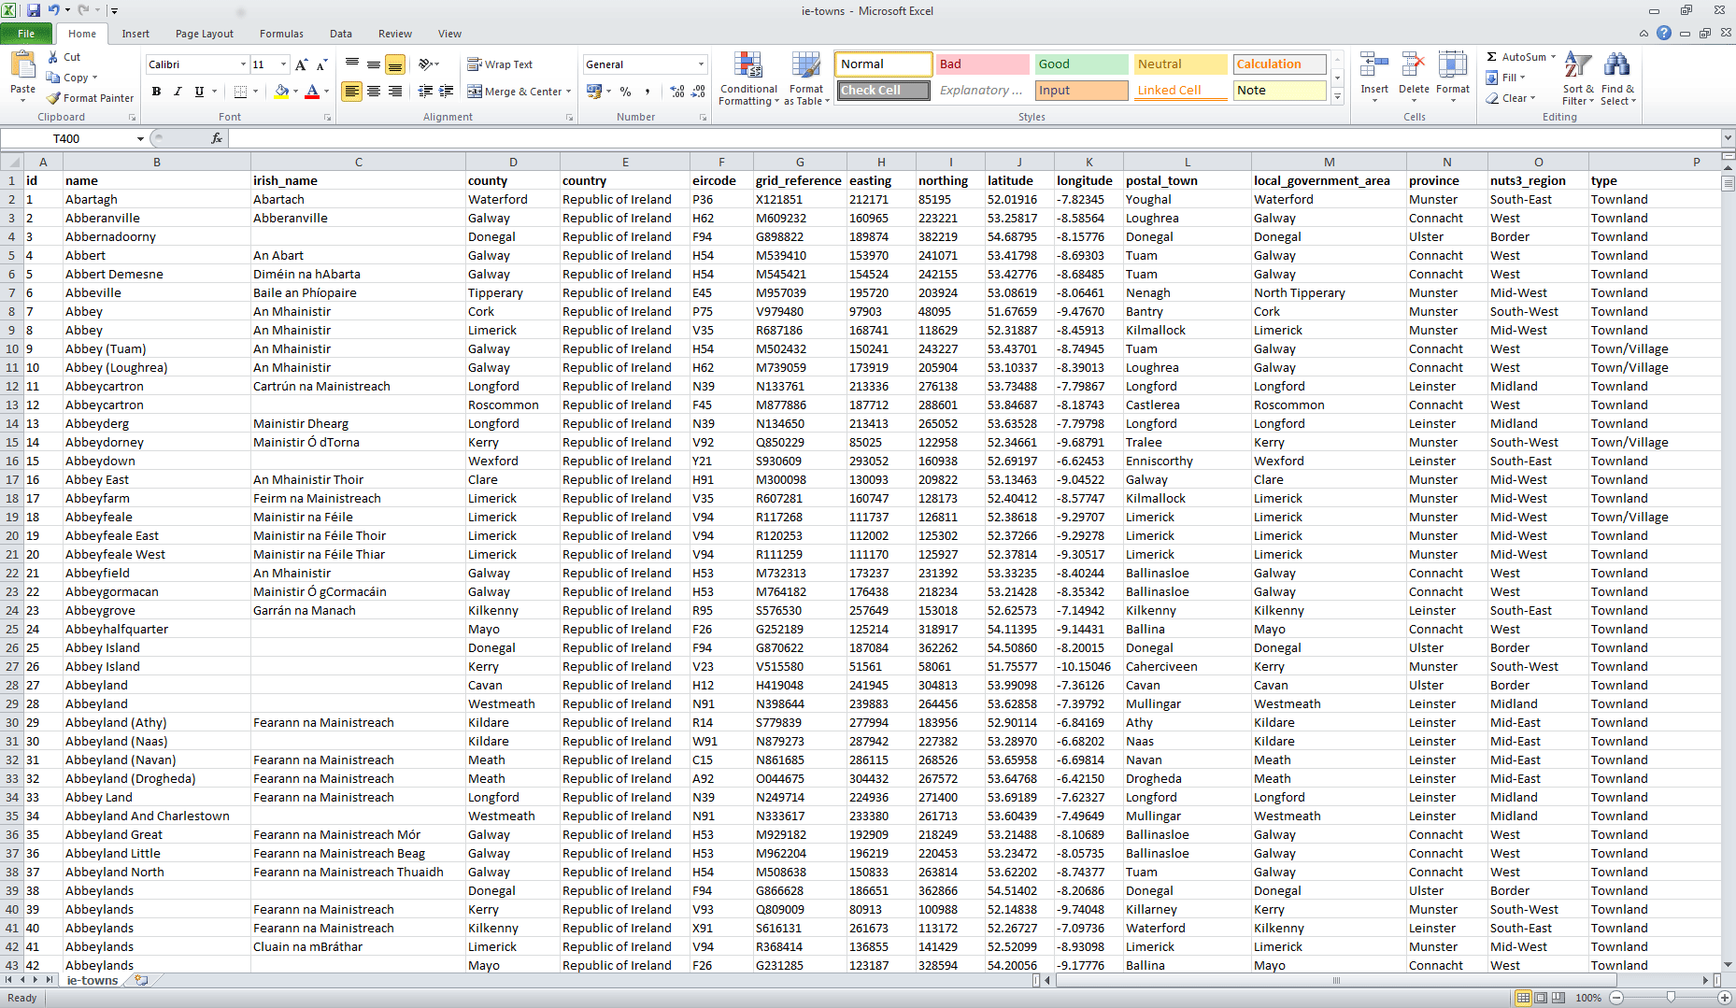The width and height of the screenshot is (1736, 1008).
Task: Click the Delete Cells icon
Action: (x=1414, y=64)
